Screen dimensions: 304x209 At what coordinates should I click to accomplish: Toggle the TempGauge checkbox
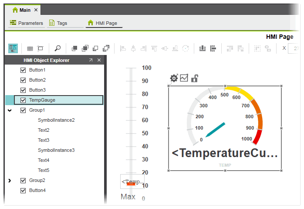coord(24,100)
